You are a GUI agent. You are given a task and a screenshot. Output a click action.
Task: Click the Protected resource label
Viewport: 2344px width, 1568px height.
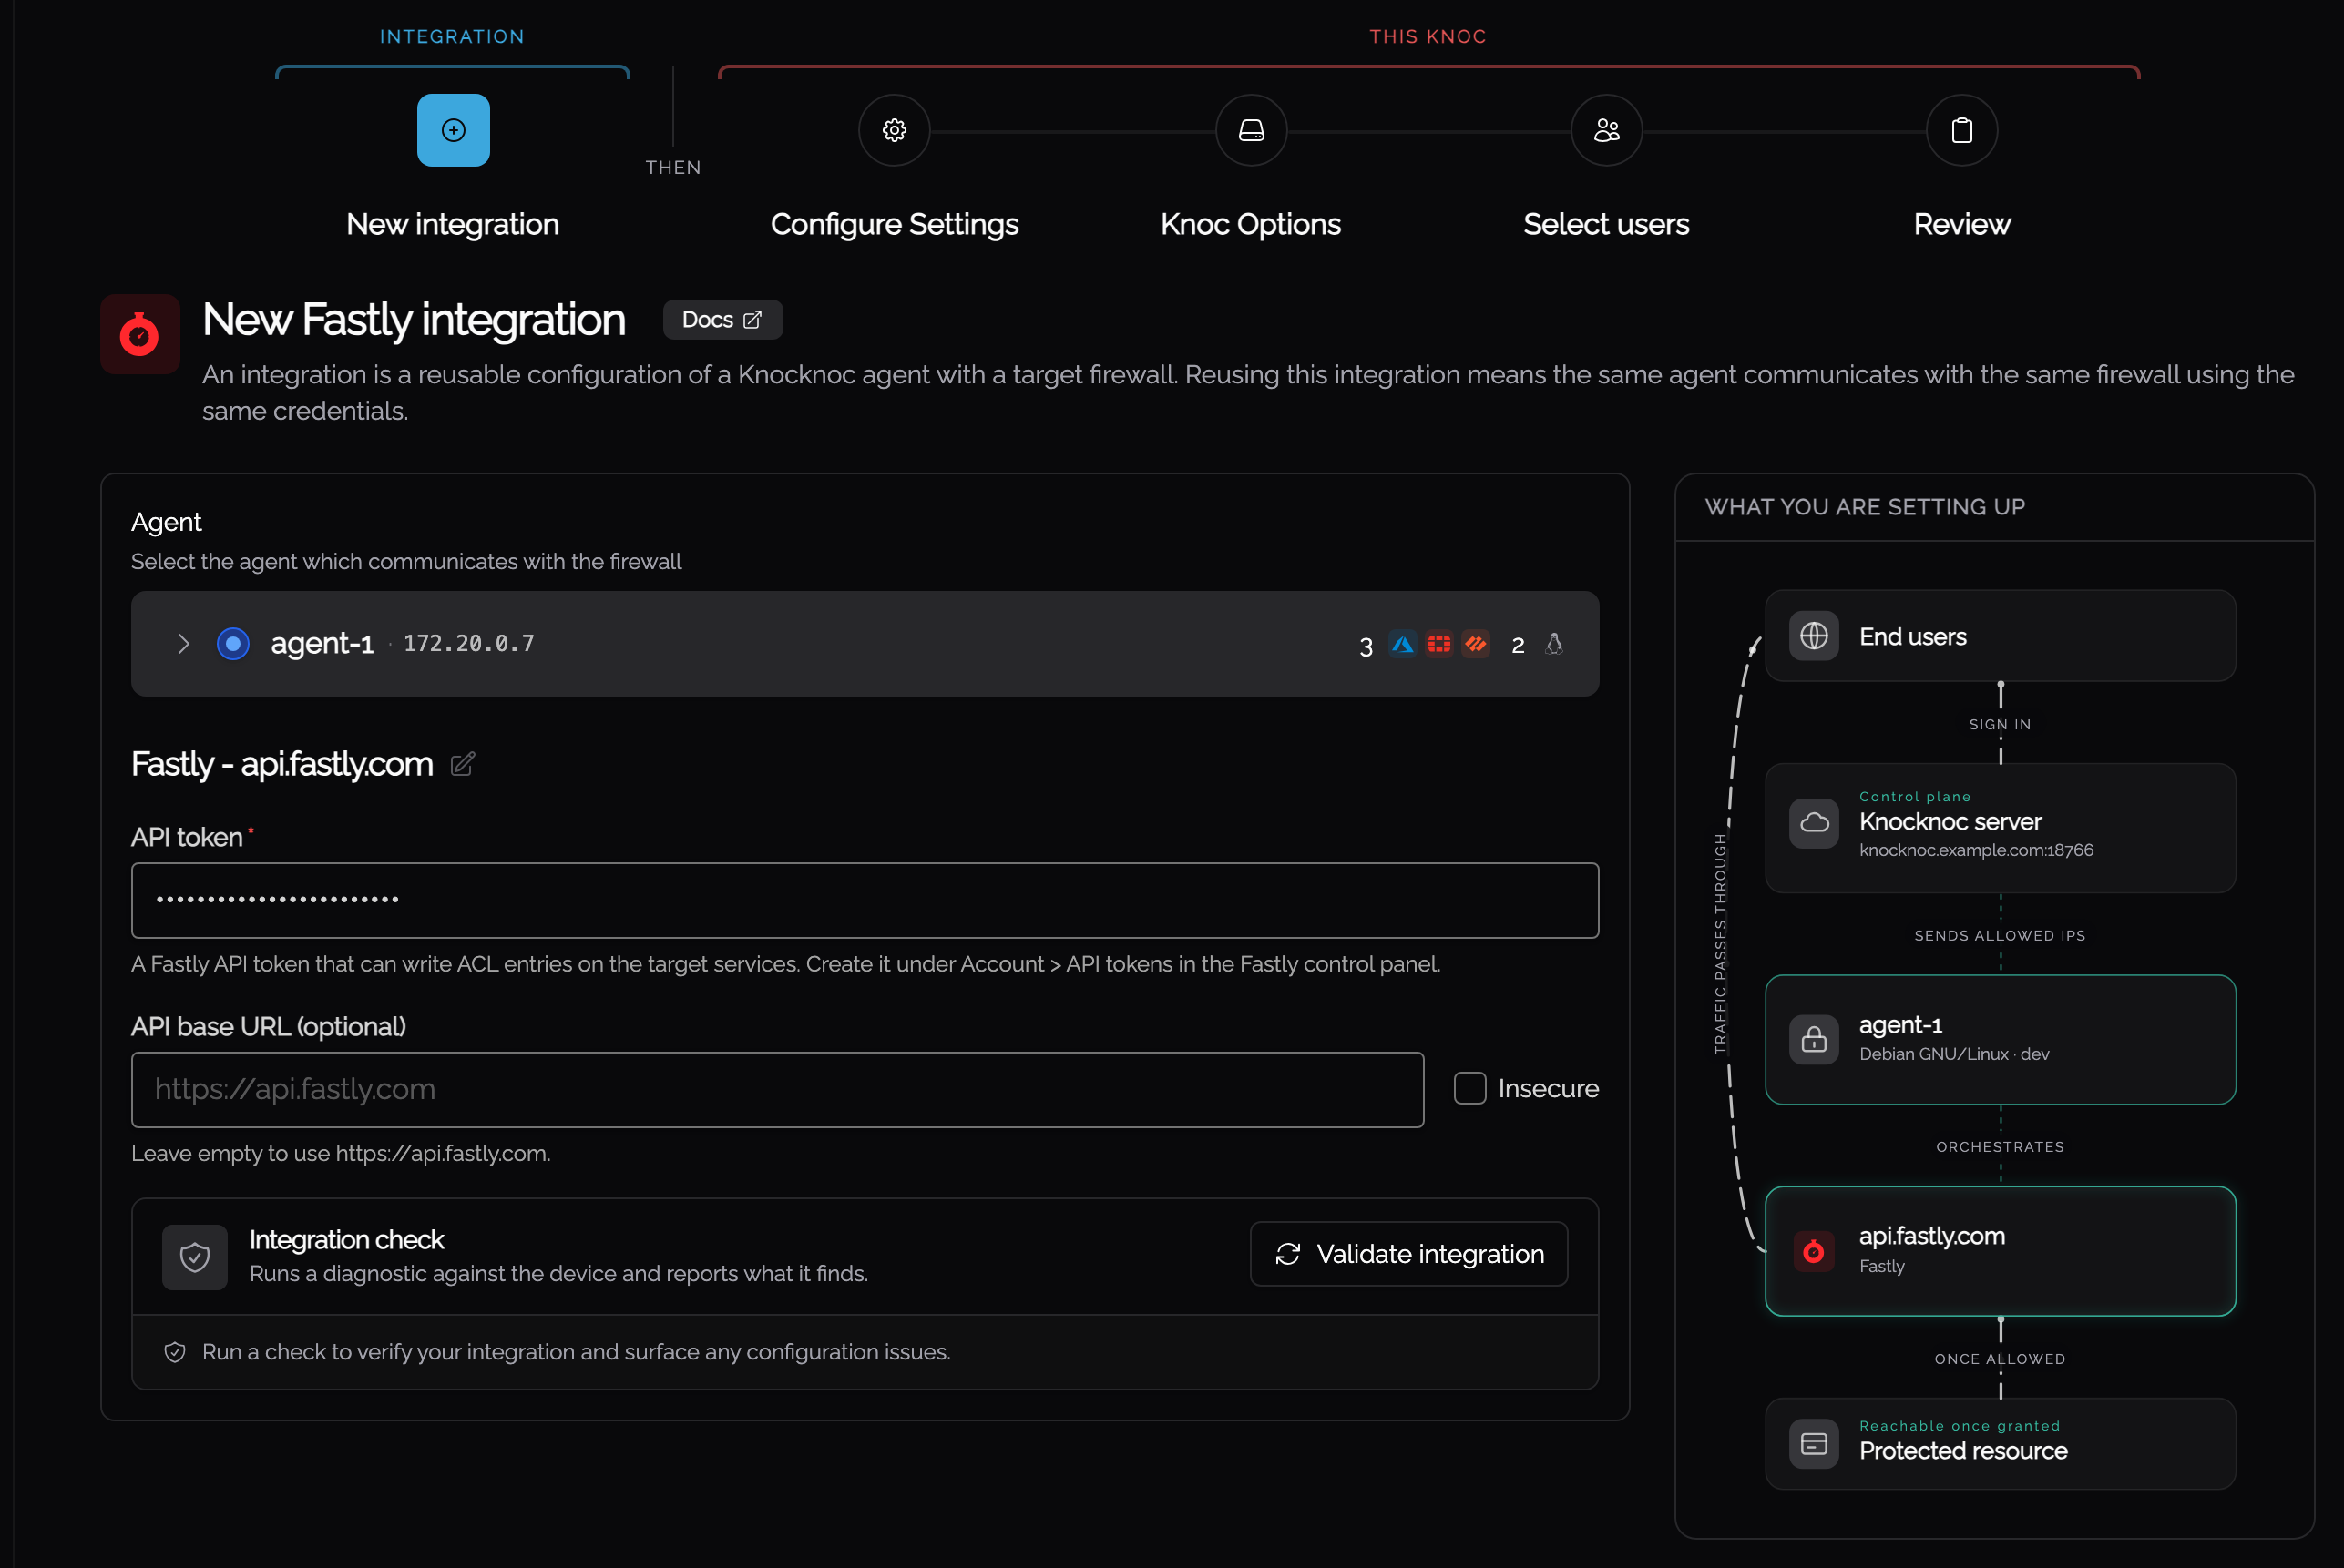tap(1963, 1451)
